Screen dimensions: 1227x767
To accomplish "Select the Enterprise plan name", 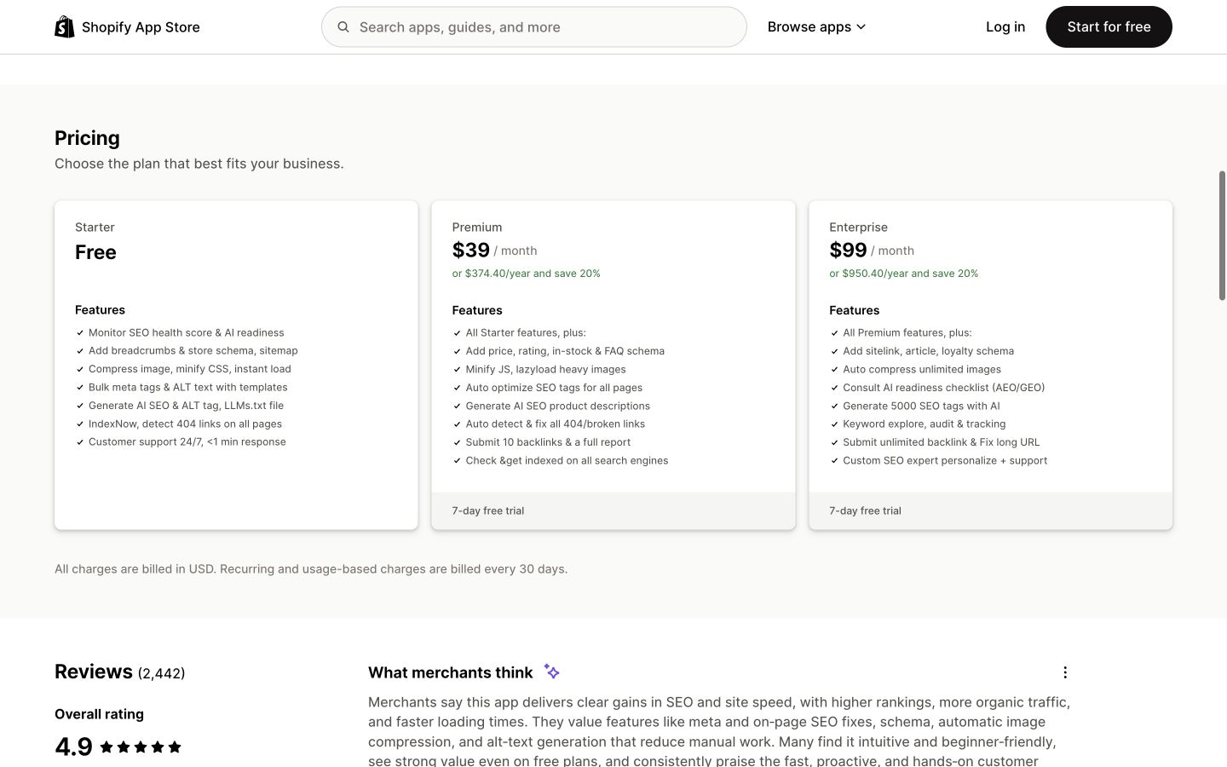I will [858, 228].
